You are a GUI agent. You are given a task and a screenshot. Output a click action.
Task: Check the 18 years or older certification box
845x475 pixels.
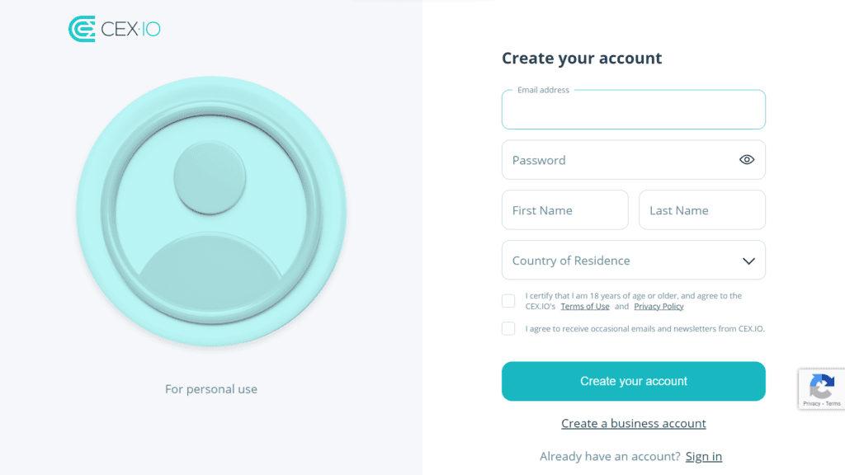508,300
